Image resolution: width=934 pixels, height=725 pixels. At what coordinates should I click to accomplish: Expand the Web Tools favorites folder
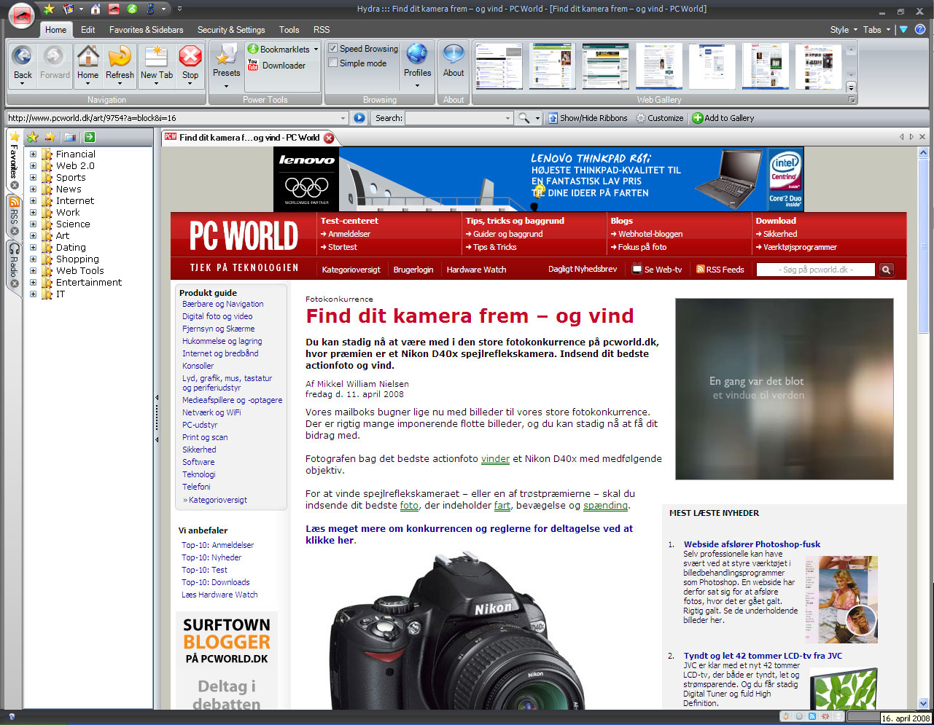point(33,271)
